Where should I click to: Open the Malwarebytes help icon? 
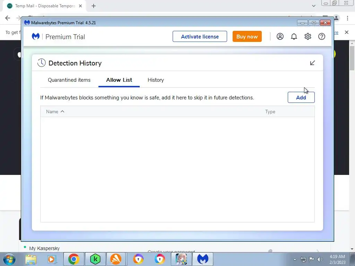(x=321, y=36)
